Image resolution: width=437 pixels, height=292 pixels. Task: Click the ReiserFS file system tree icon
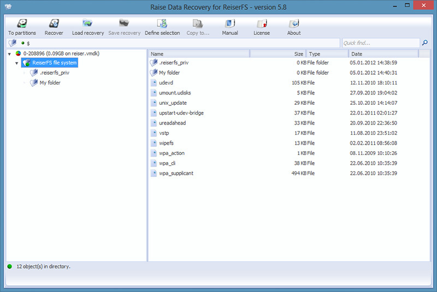click(26, 63)
